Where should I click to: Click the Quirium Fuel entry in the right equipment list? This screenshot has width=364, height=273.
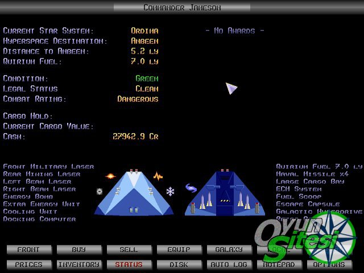pyautogui.click(x=319, y=167)
